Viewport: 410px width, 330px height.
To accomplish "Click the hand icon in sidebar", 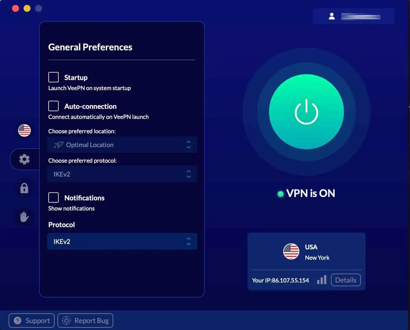I will click(24, 217).
